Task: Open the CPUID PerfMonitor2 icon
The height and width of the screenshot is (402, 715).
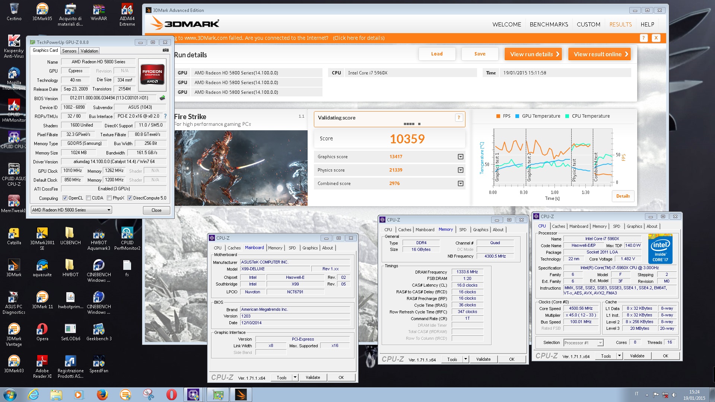Action: 127,238
